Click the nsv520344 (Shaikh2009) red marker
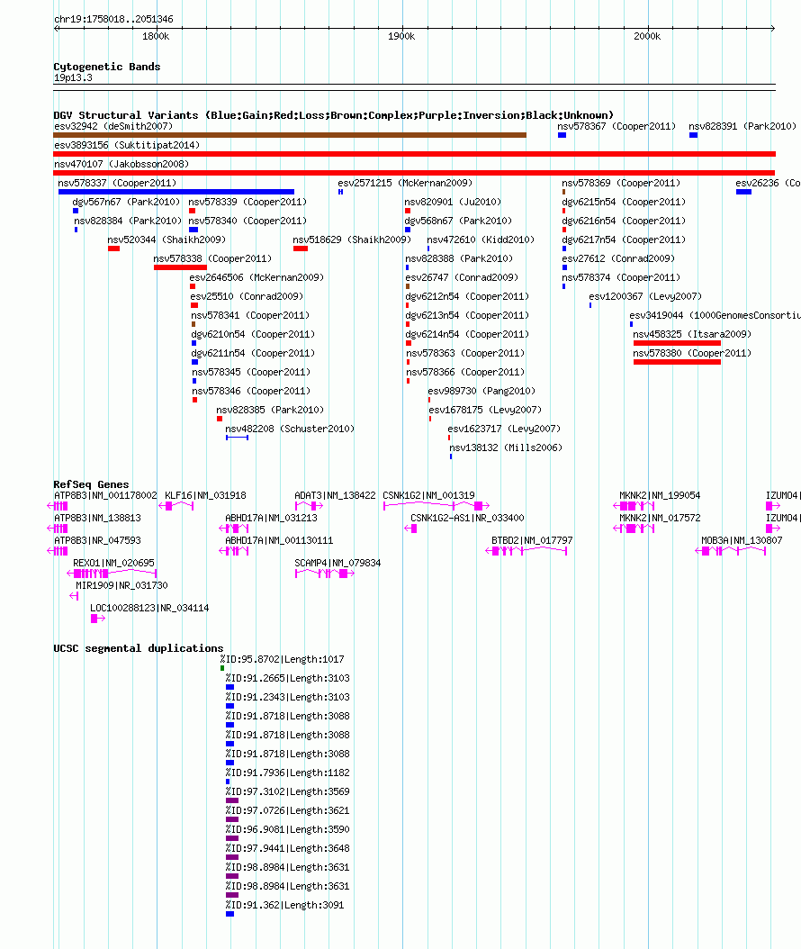 113,249
